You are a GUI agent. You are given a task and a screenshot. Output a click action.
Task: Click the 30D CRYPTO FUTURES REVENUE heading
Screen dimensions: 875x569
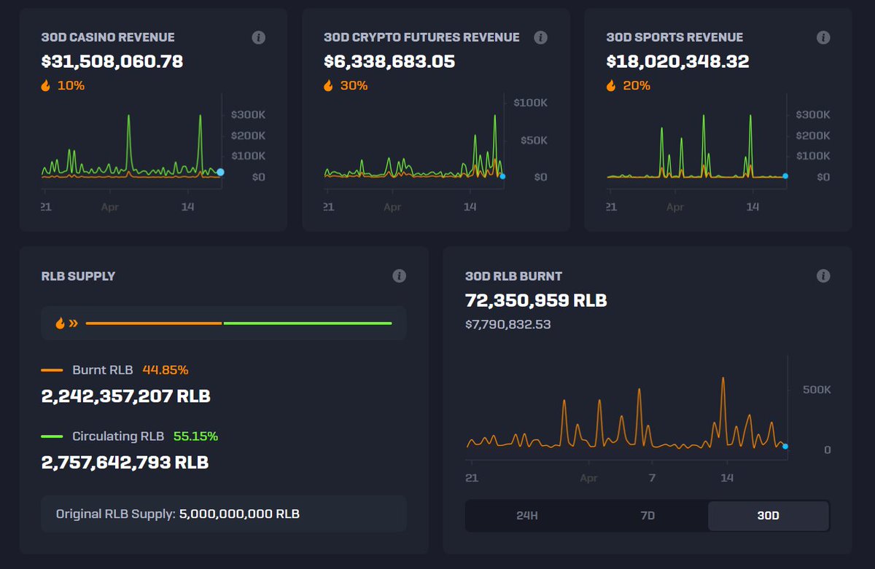421,37
